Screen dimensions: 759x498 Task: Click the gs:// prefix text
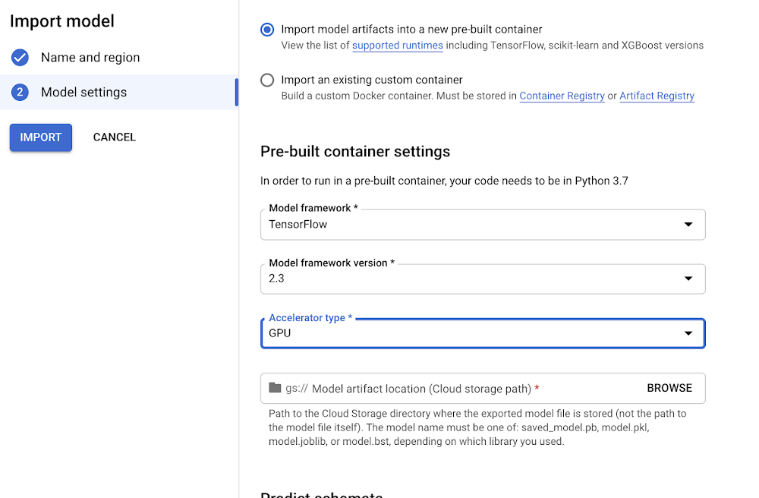(296, 388)
